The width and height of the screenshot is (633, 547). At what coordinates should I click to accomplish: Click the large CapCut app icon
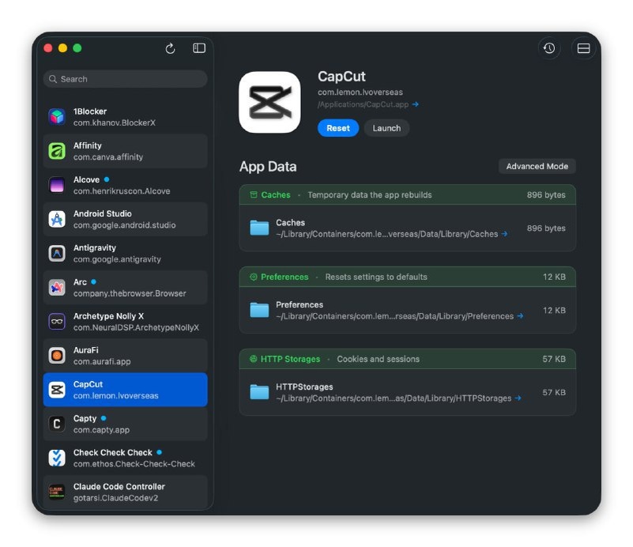point(269,102)
